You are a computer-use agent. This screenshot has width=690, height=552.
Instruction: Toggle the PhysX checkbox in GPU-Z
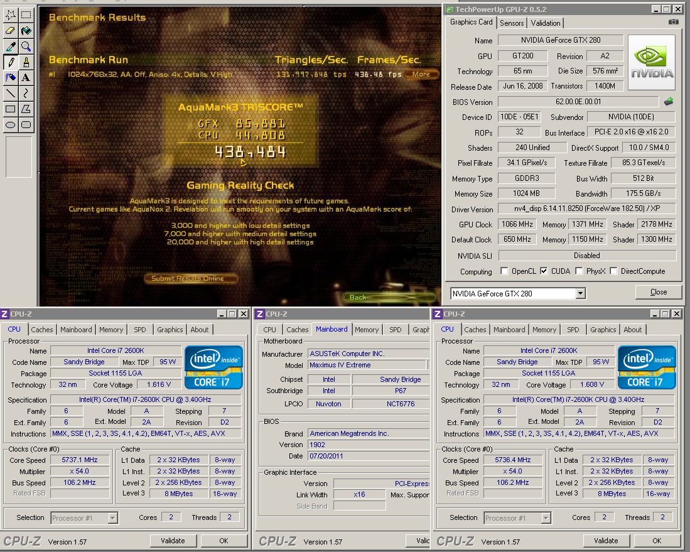point(579,271)
